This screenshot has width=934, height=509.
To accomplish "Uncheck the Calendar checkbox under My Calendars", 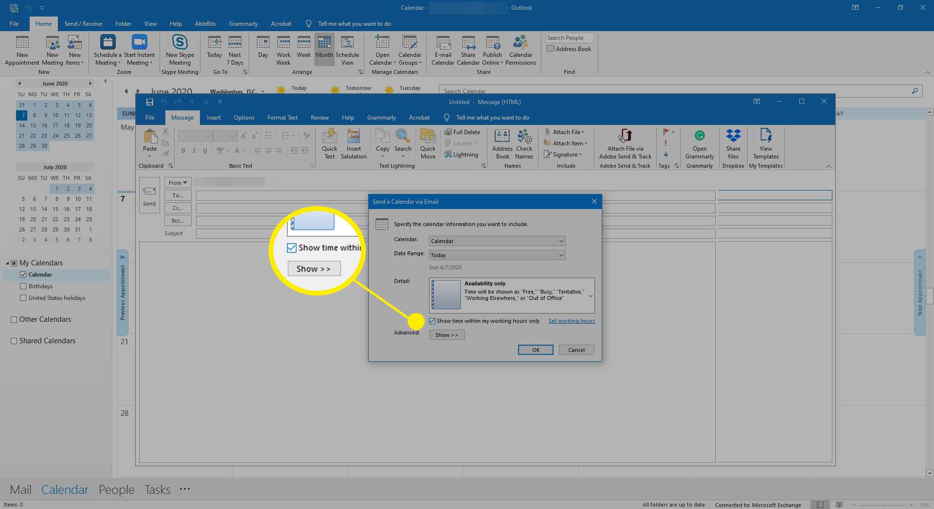I will 23,275.
